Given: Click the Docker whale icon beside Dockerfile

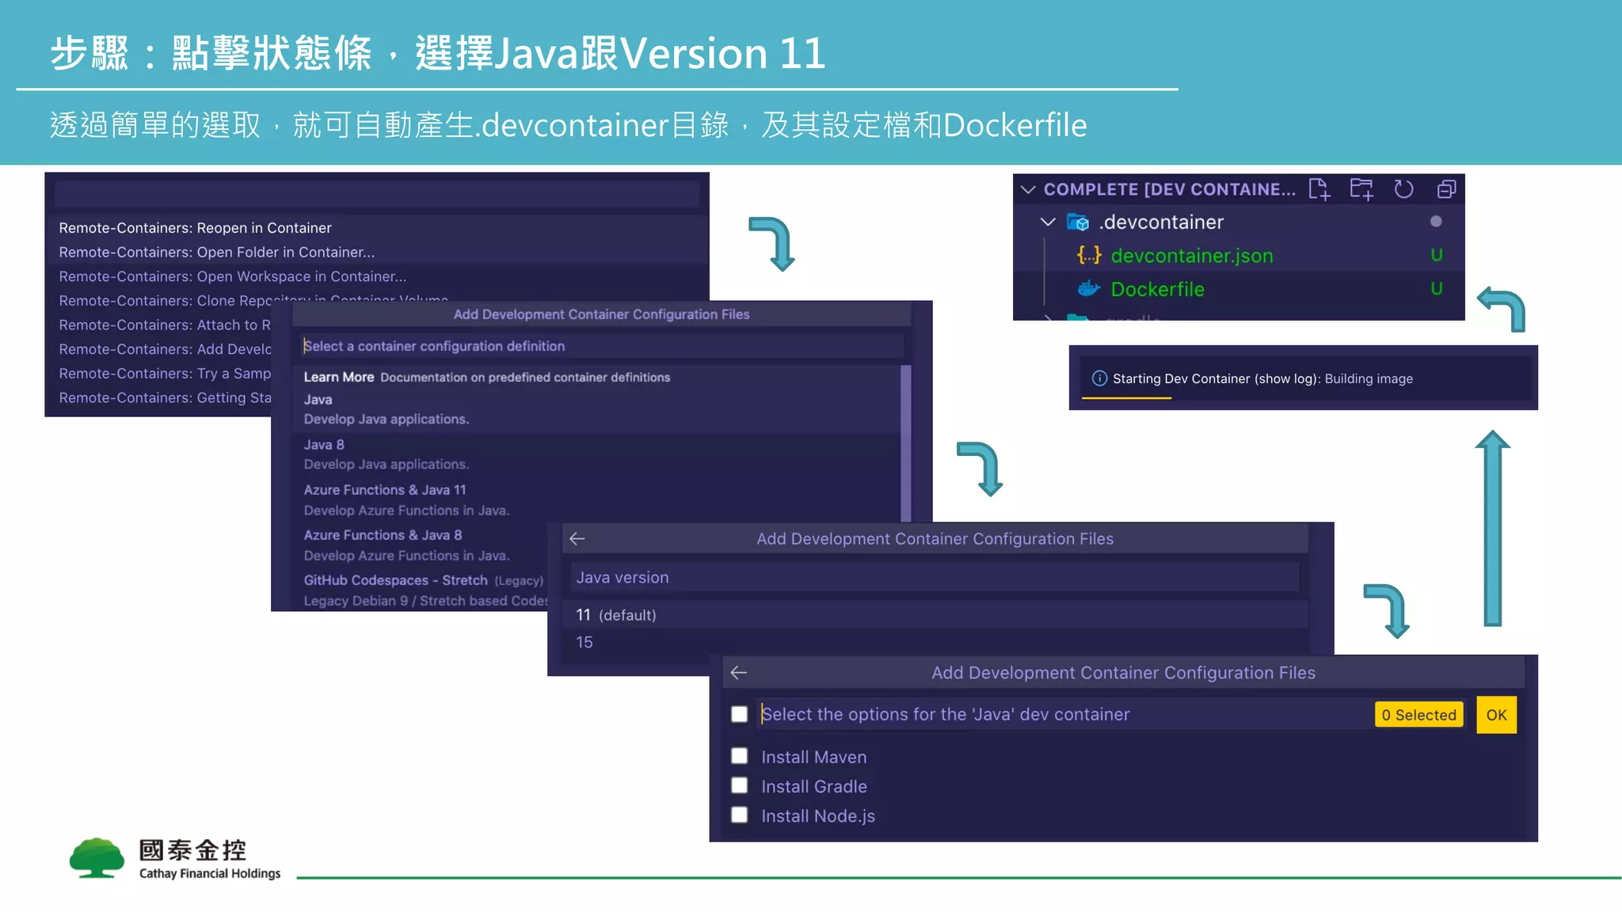Looking at the screenshot, I should [1089, 289].
